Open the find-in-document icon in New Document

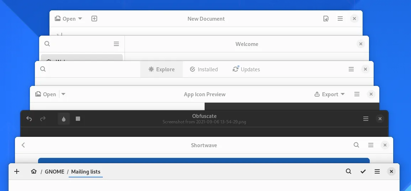tap(326, 19)
